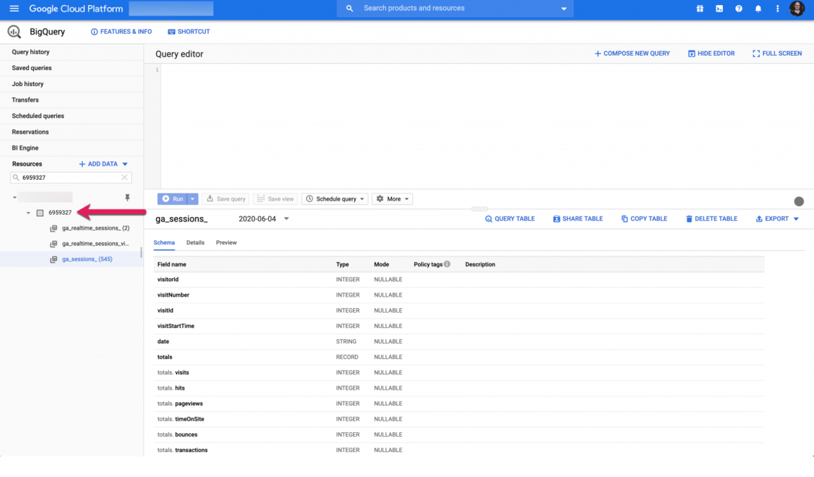The height and width of the screenshot is (477, 814).
Task: Click Save query button
Action: [225, 199]
